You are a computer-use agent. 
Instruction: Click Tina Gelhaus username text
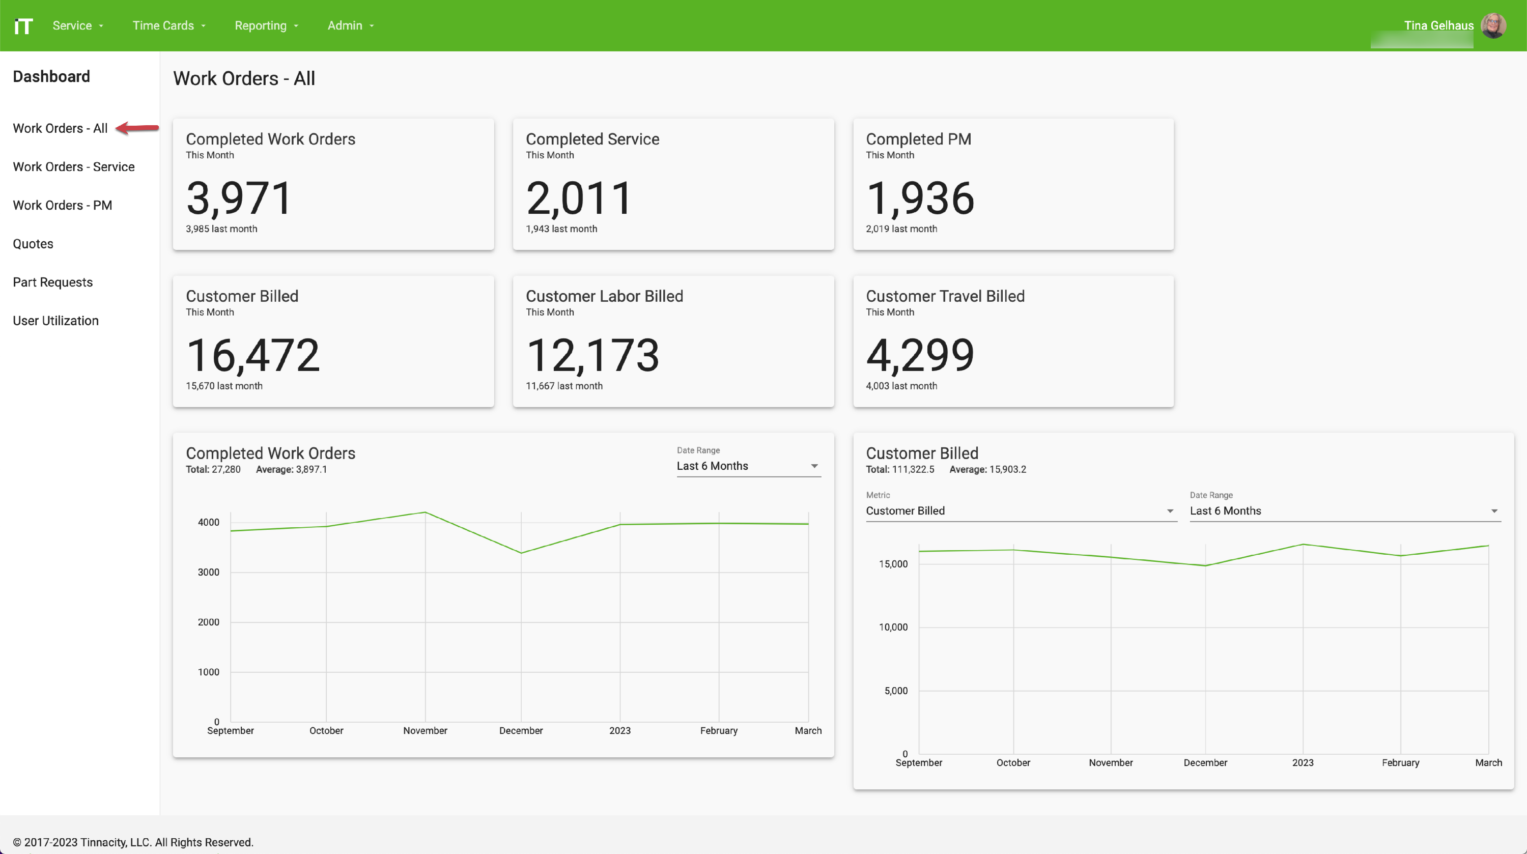coord(1438,25)
